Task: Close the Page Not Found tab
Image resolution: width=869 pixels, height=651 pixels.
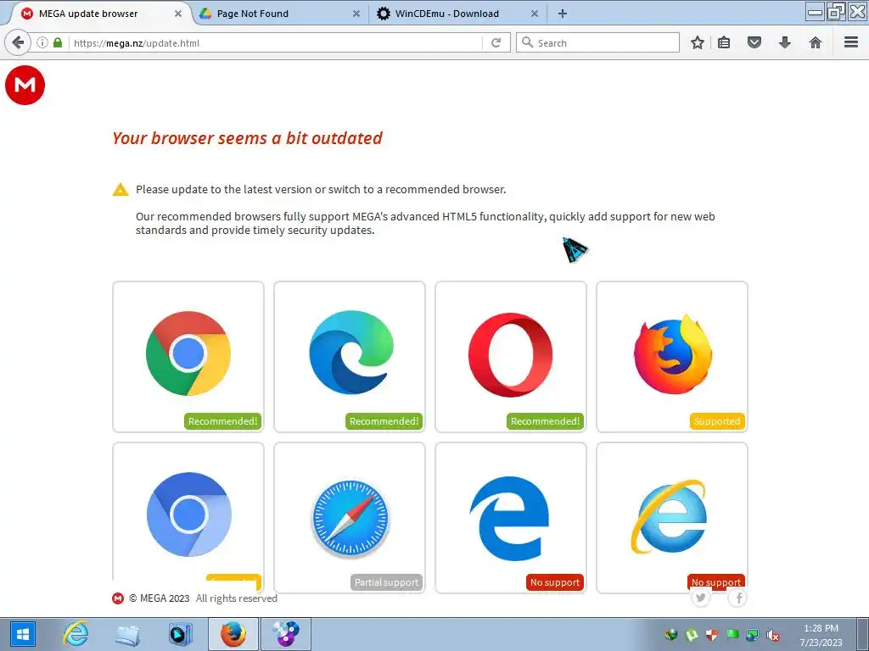Action: coord(356,14)
